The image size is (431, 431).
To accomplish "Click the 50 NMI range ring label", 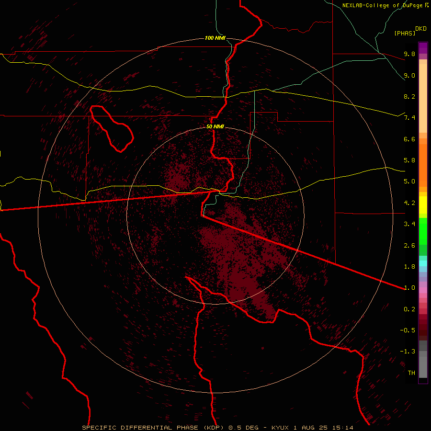I will point(215,126).
